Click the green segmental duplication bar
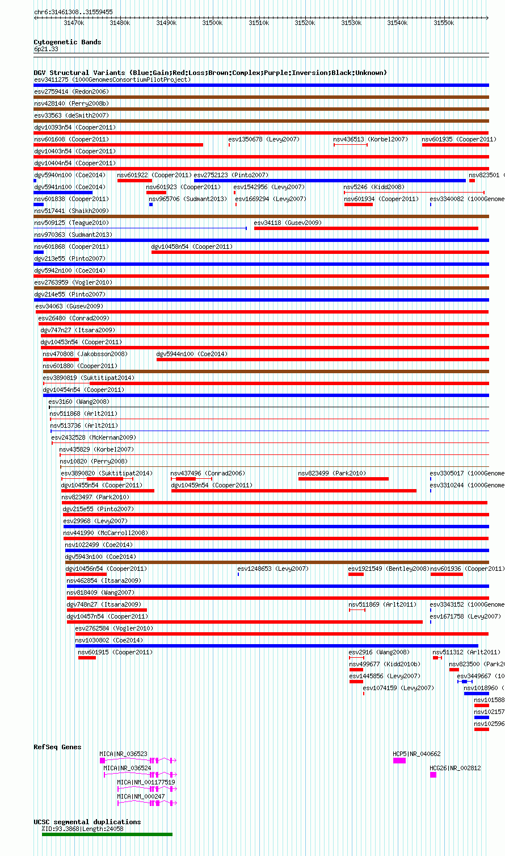 pos(107,834)
